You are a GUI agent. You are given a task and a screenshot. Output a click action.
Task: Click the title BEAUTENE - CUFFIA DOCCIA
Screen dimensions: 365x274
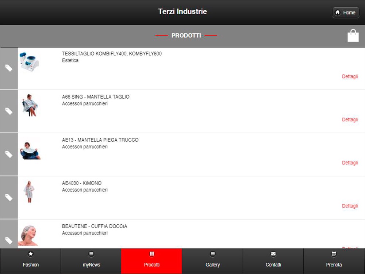click(95, 226)
